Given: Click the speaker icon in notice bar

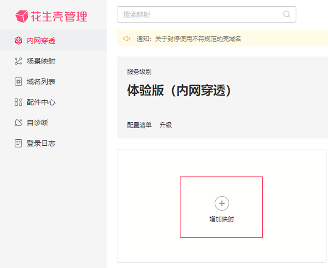Looking at the screenshot, I should click(x=127, y=39).
